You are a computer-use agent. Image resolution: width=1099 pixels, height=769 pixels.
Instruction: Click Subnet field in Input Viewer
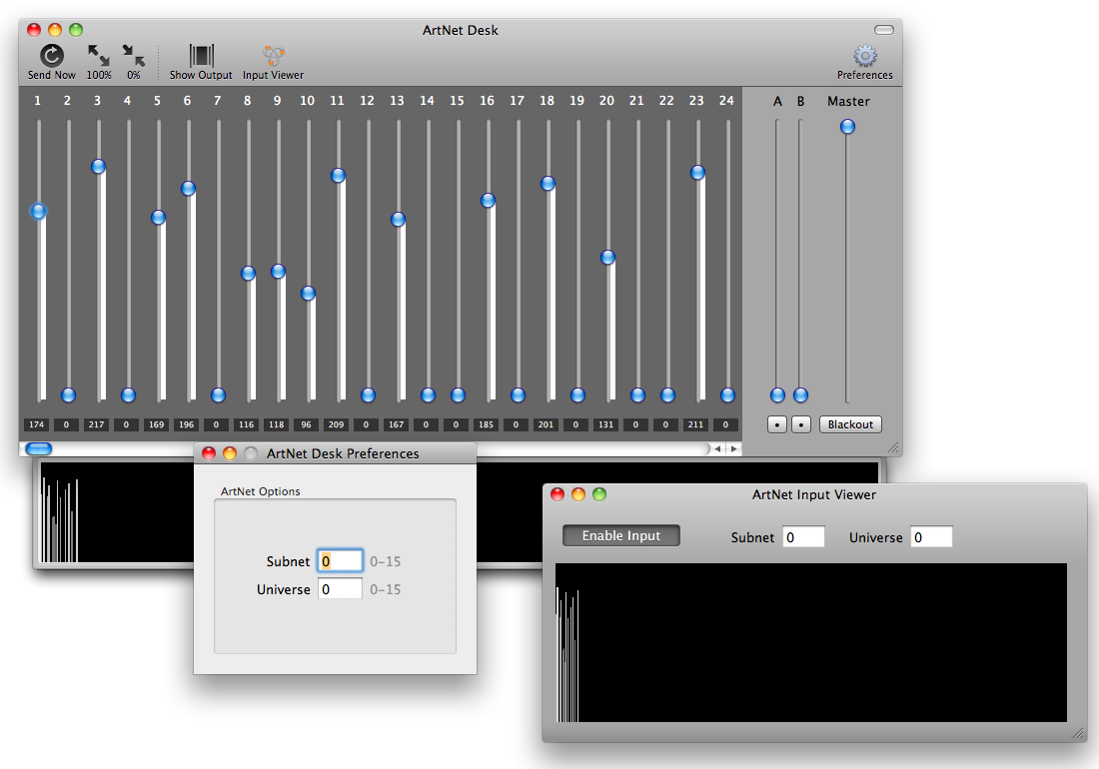[803, 537]
